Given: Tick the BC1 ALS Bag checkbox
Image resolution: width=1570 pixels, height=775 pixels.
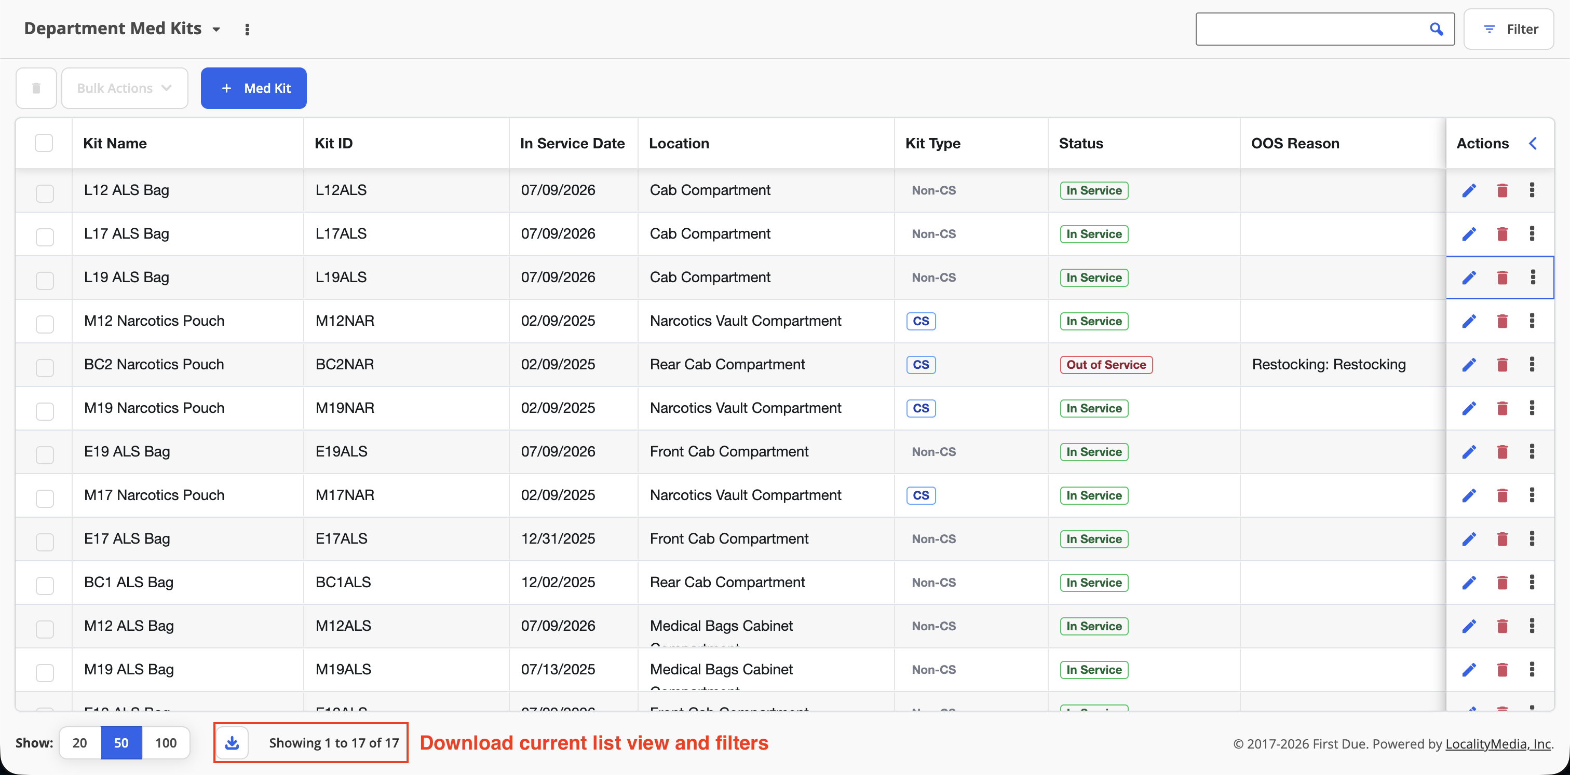Looking at the screenshot, I should pos(45,586).
